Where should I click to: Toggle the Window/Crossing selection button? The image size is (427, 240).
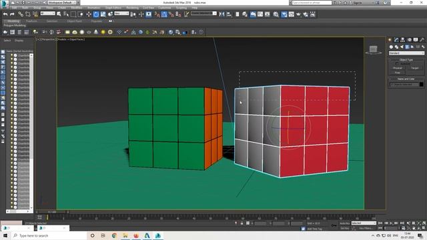pyautogui.click(x=81, y=14)
